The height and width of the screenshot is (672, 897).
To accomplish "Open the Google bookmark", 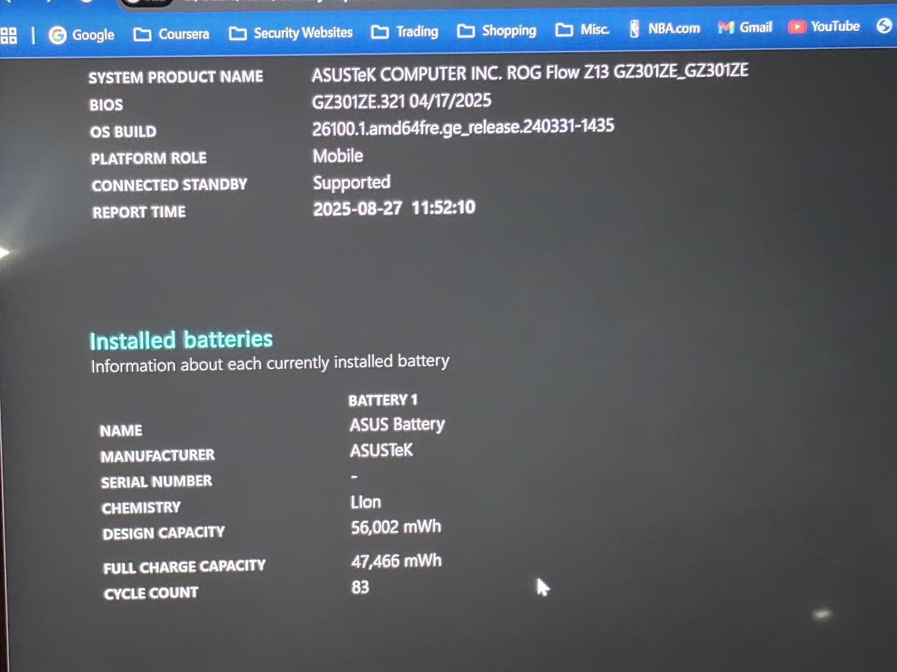I will tap(82, 35).
